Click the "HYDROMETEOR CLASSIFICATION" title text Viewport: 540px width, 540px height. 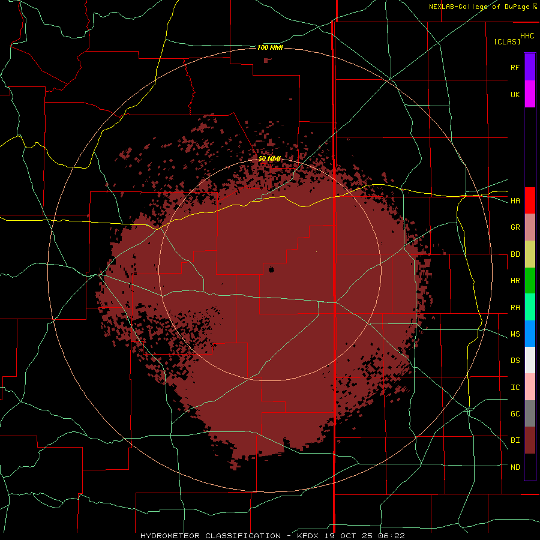click(x=211, y=536)
